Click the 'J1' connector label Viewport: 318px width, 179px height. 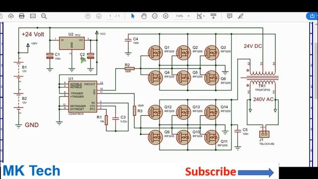click(x=261, y=140)
